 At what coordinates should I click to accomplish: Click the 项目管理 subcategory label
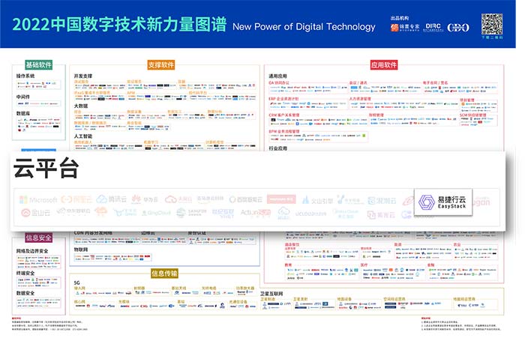[x=467, y=100]
